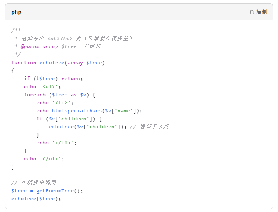The height and width of the screenshot is (212, 278).
Task: Click the foreach keyword
Action: (35, 95)
